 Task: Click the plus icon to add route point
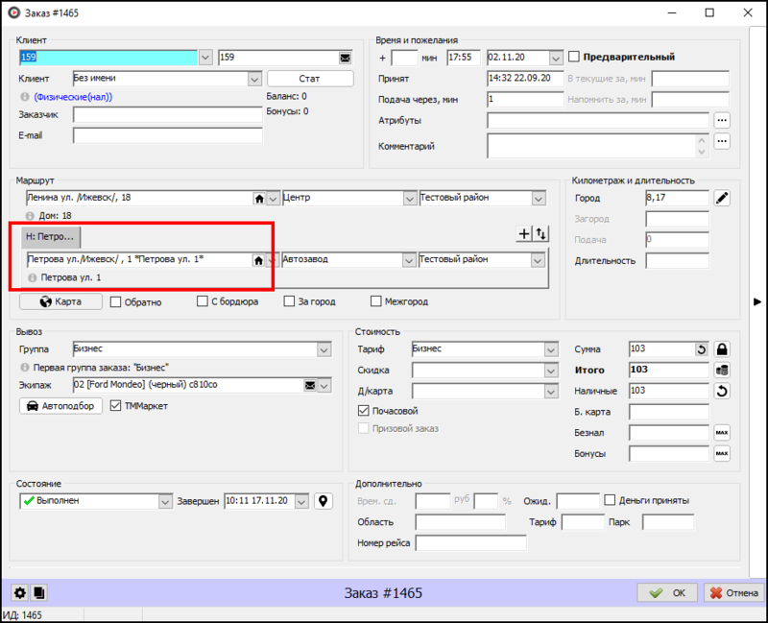[523, 233]
